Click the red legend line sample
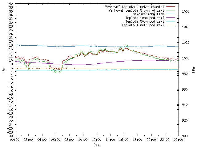Image resolution: width=197 pixels, height=147 pixels. coord(171,7)
